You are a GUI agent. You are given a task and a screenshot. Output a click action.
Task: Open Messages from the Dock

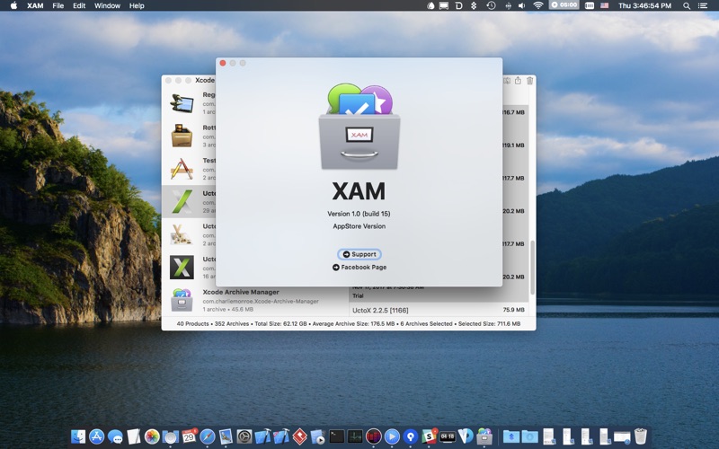(x=115, y=436)
